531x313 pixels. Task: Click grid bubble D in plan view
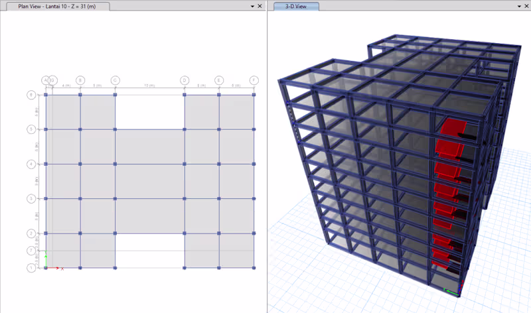click(185, 80)
